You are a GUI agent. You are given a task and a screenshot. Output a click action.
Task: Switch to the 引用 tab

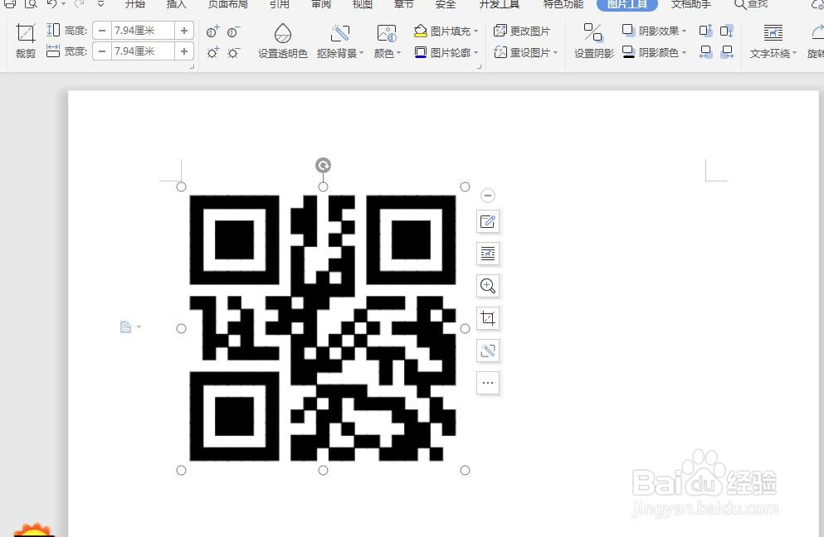point(280,4)
